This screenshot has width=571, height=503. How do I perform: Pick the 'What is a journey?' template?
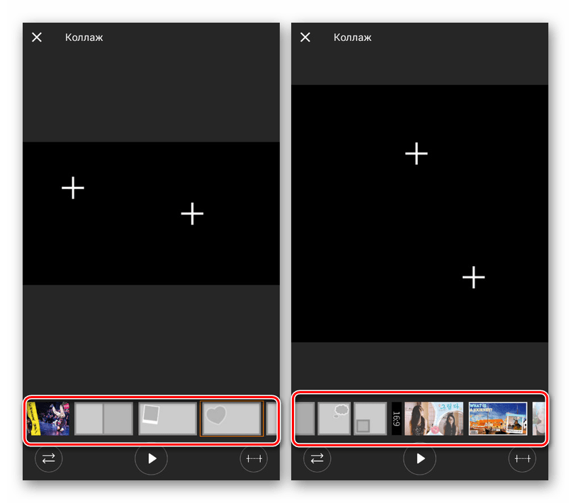pos(498,419)
